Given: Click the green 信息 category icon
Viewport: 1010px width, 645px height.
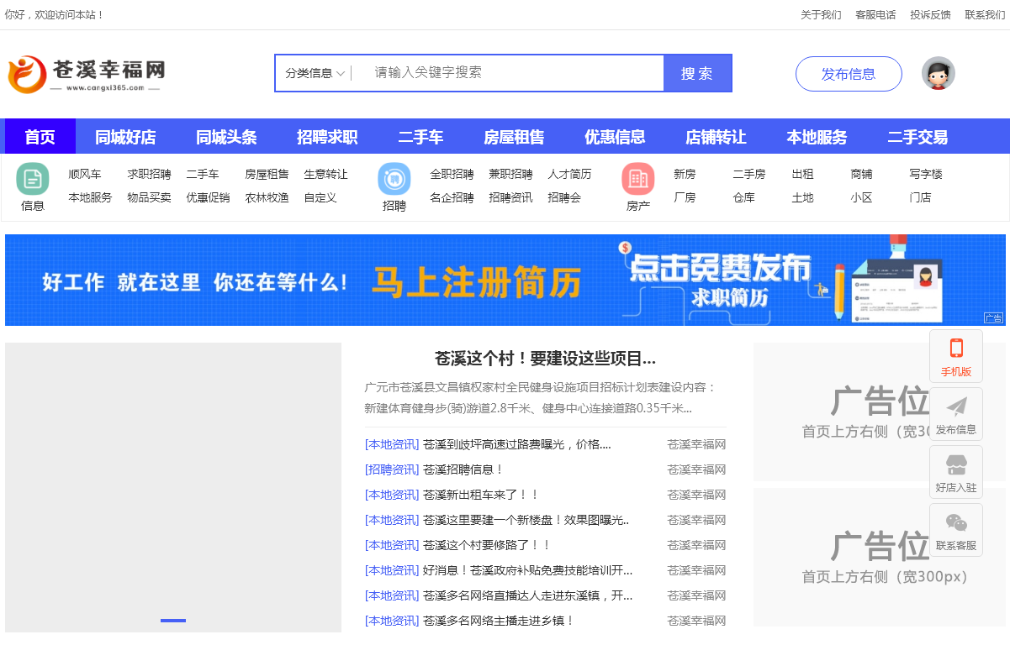Looking at the screenshot, I should pyautogui.click(x=33, y=179).
